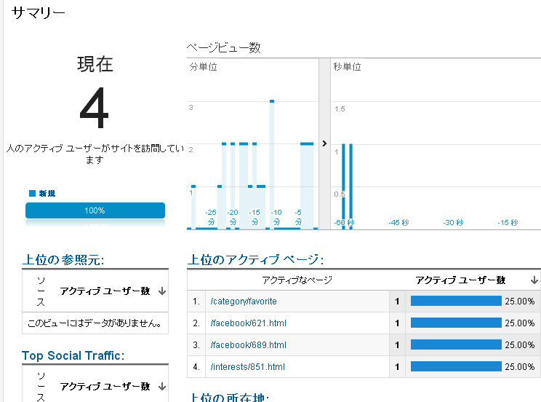This screenshot has height=402, width=541.
Task: Click user count 1 in /interests/851.html row
Action: tap(397, 367)
